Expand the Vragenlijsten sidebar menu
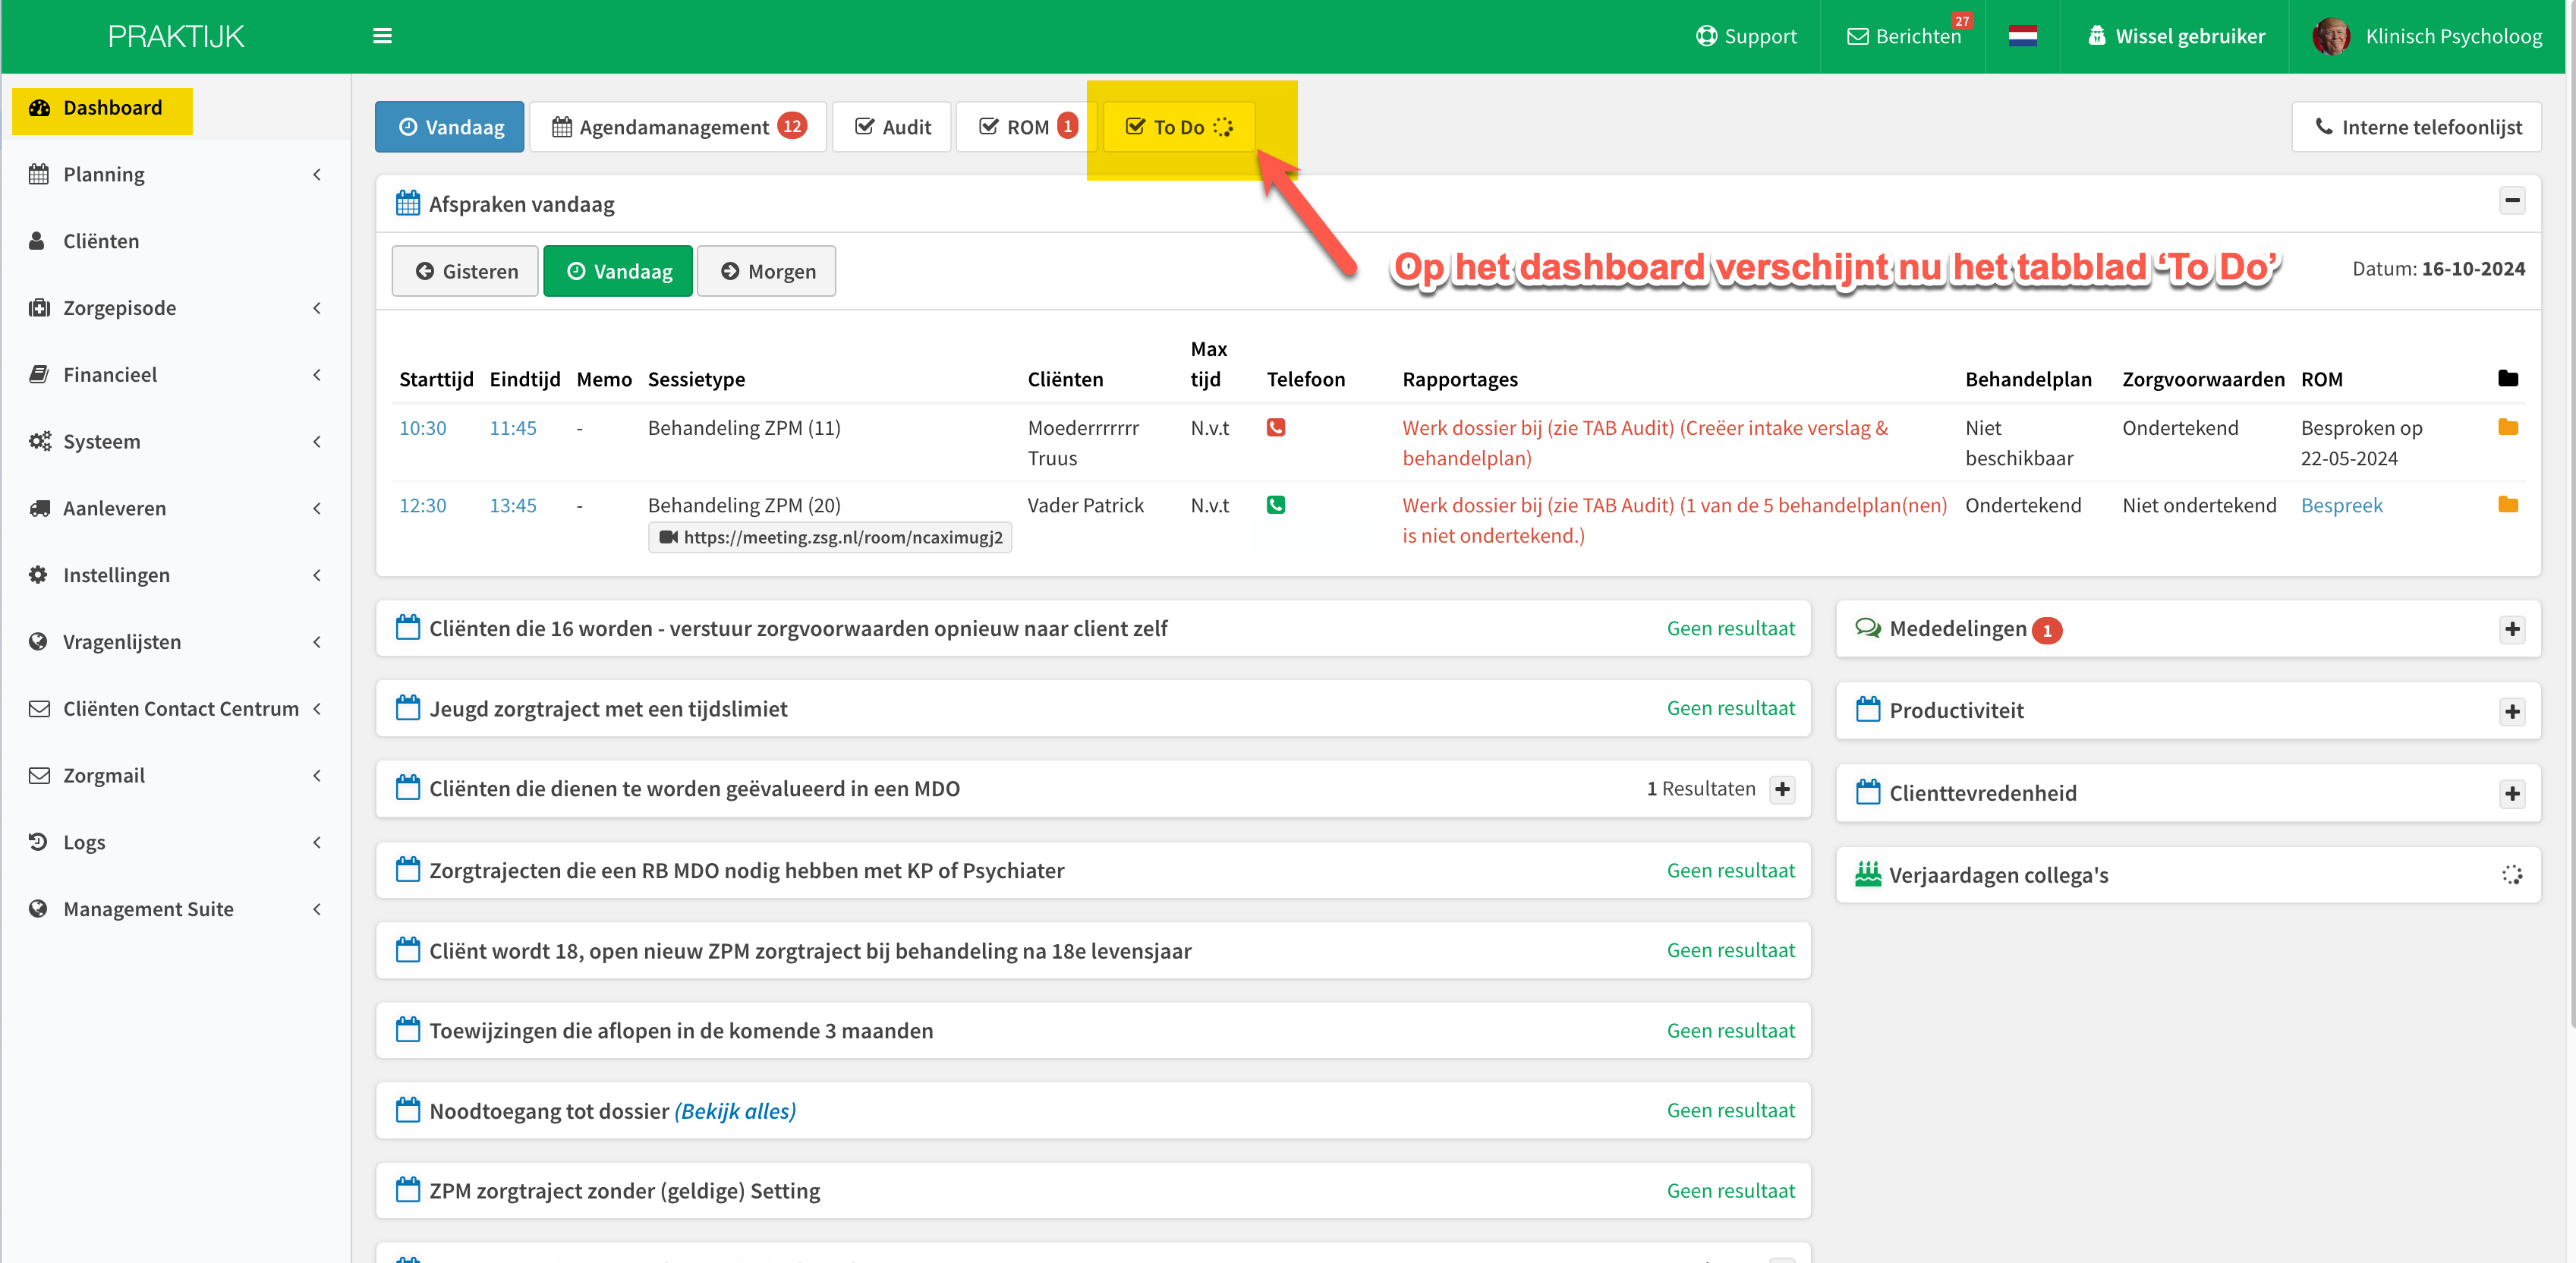Viewport: 2576px width, 1263px height. [176, 642]
